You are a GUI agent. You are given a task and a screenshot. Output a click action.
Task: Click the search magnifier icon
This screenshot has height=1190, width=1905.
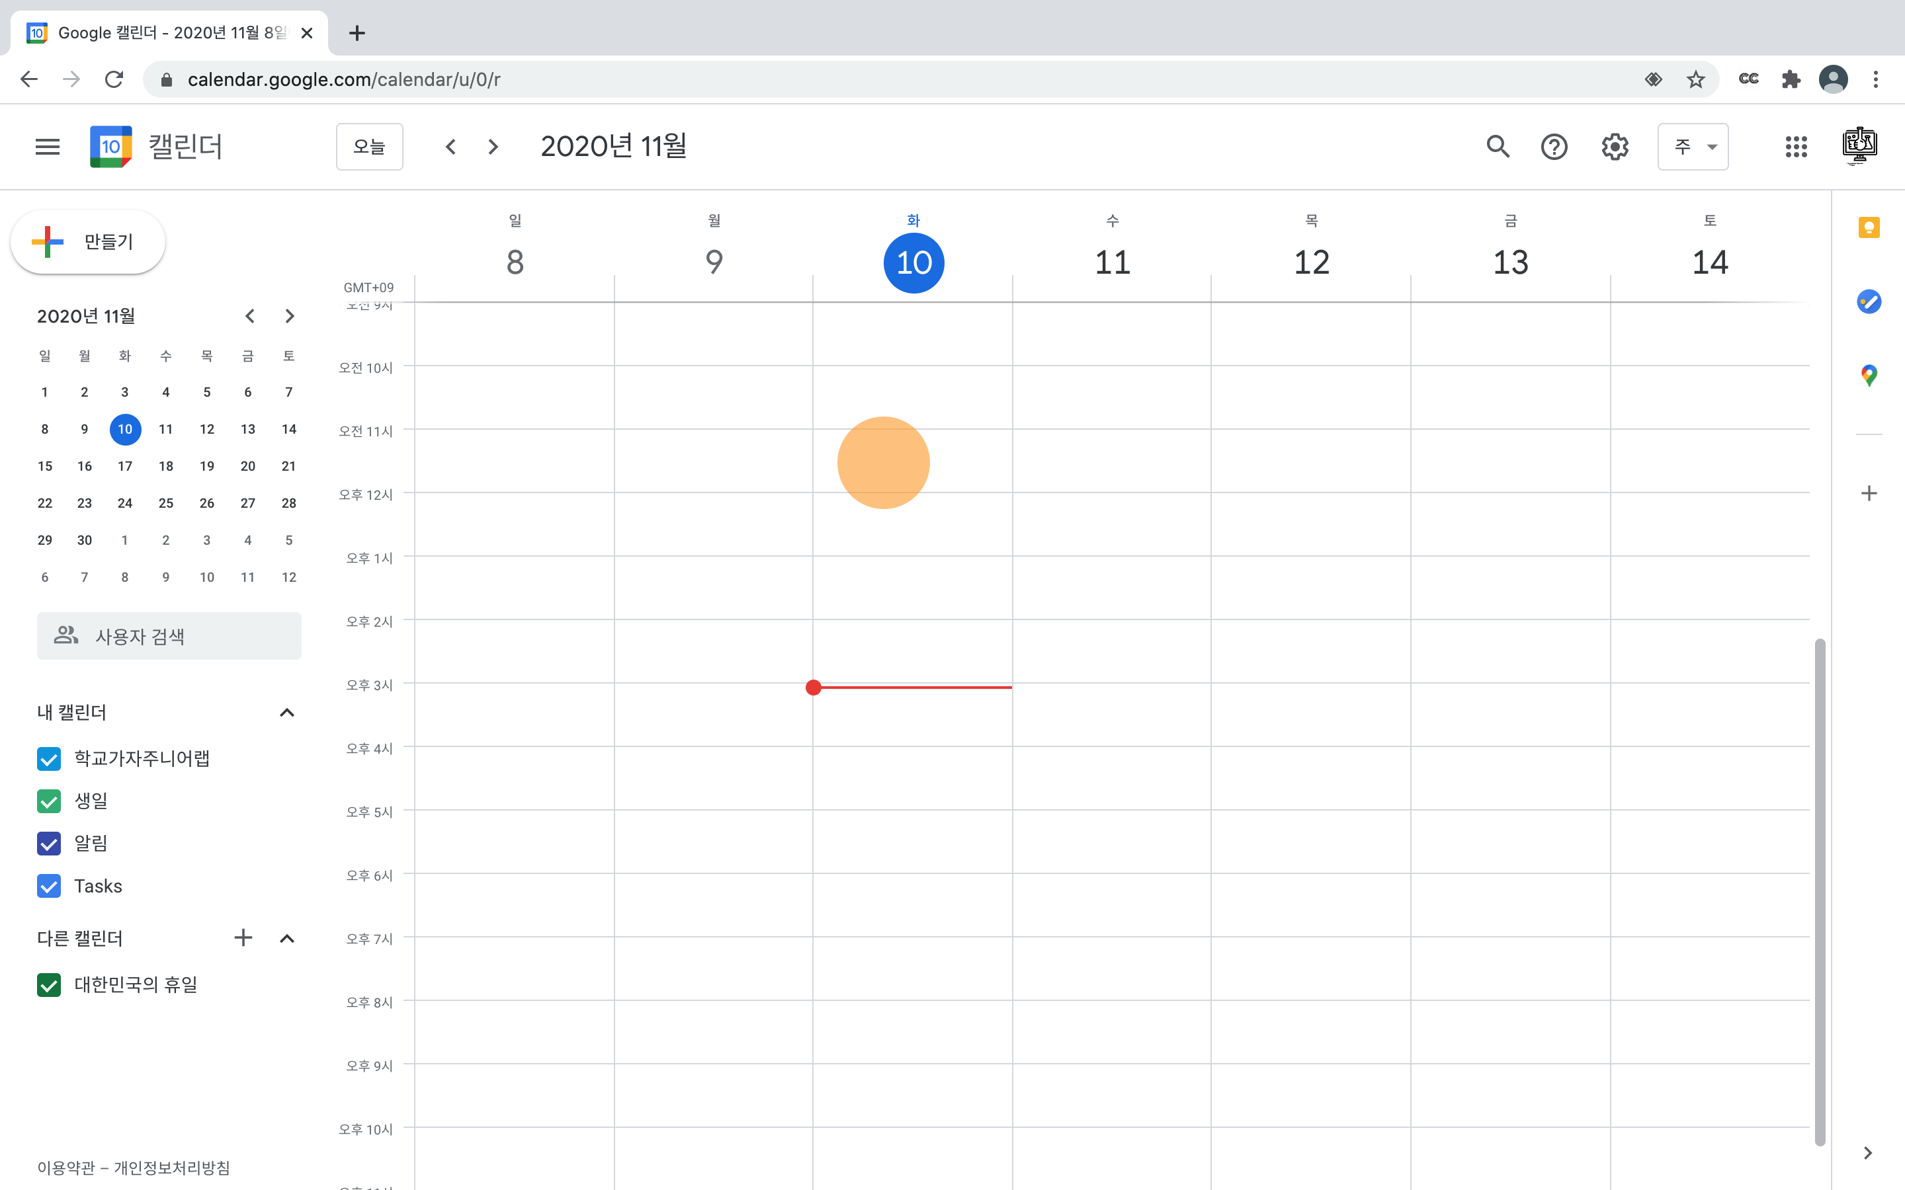coord(1498,146)
